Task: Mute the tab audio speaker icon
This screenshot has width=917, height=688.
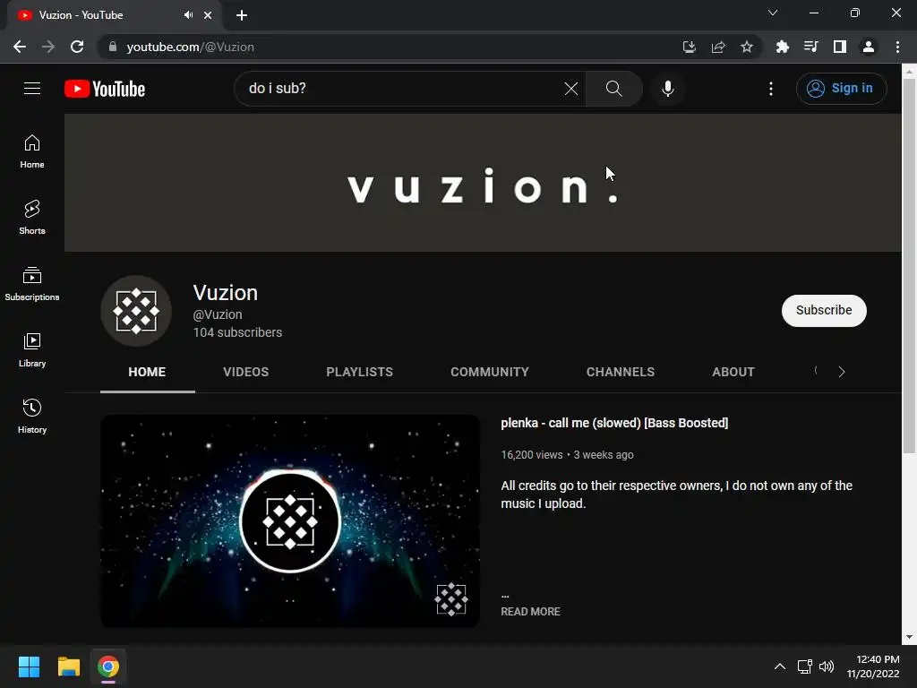Action: [x=188, y=15]
